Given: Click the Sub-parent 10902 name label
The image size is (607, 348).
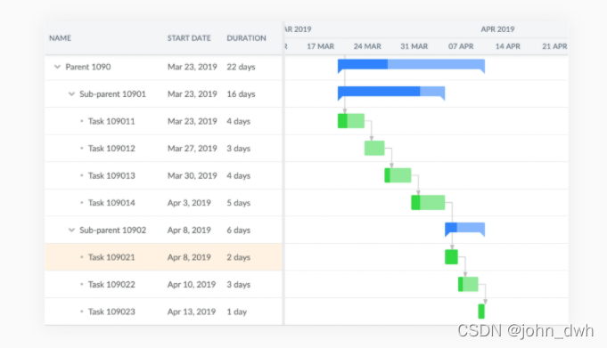Looking at the screenshot, I should point(112,230).
